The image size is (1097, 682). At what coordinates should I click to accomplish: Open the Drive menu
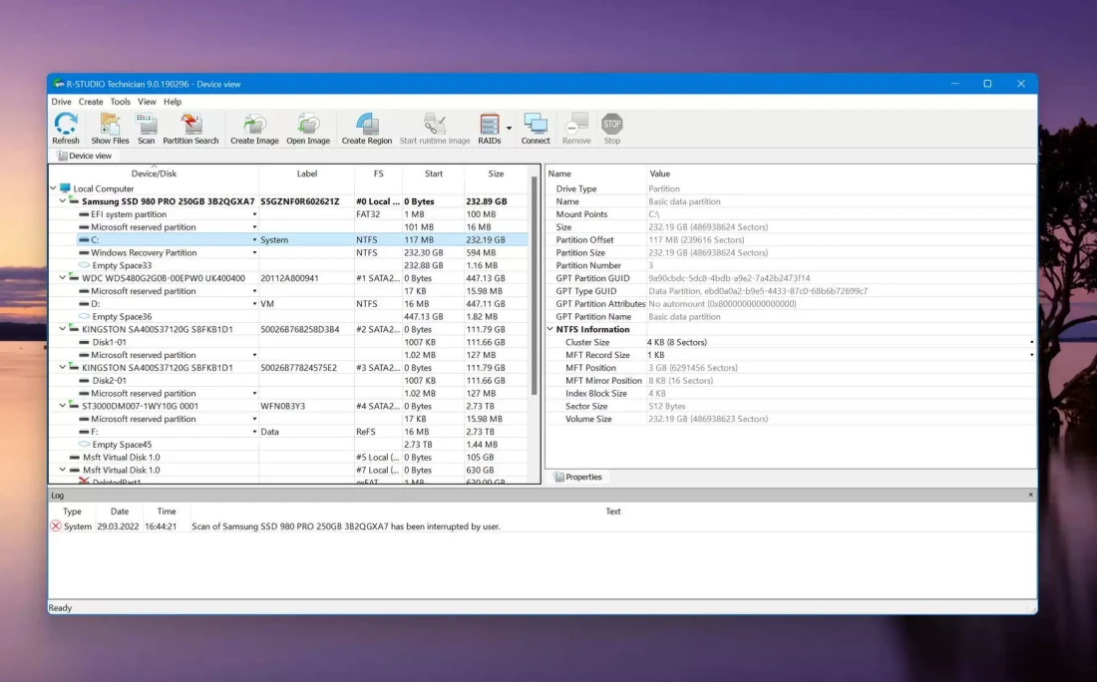coord(61,102)
